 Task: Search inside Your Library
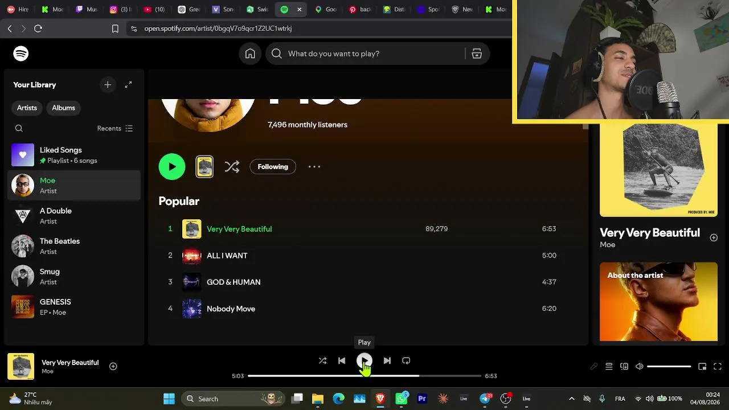(x=19, y=129)
